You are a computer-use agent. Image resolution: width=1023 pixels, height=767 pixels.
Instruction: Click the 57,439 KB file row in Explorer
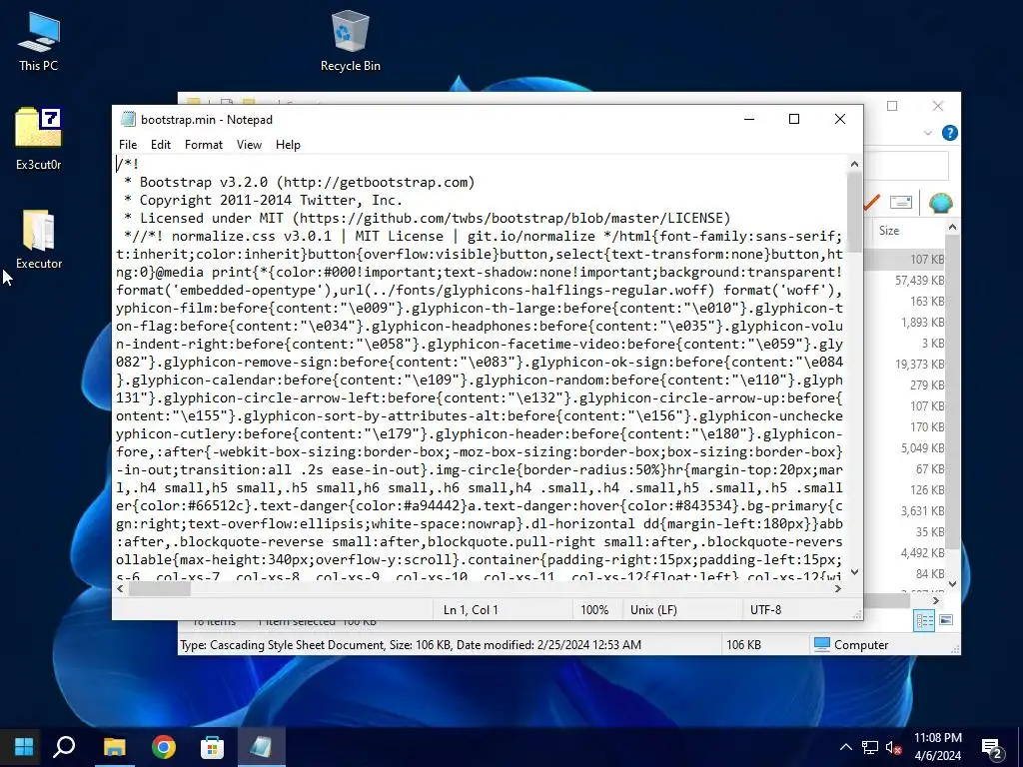tap(919, 281)
